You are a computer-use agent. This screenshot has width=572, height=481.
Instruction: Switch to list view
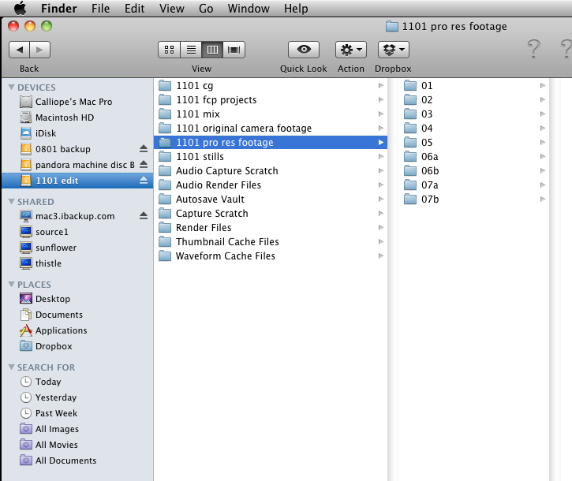point(190,50)
